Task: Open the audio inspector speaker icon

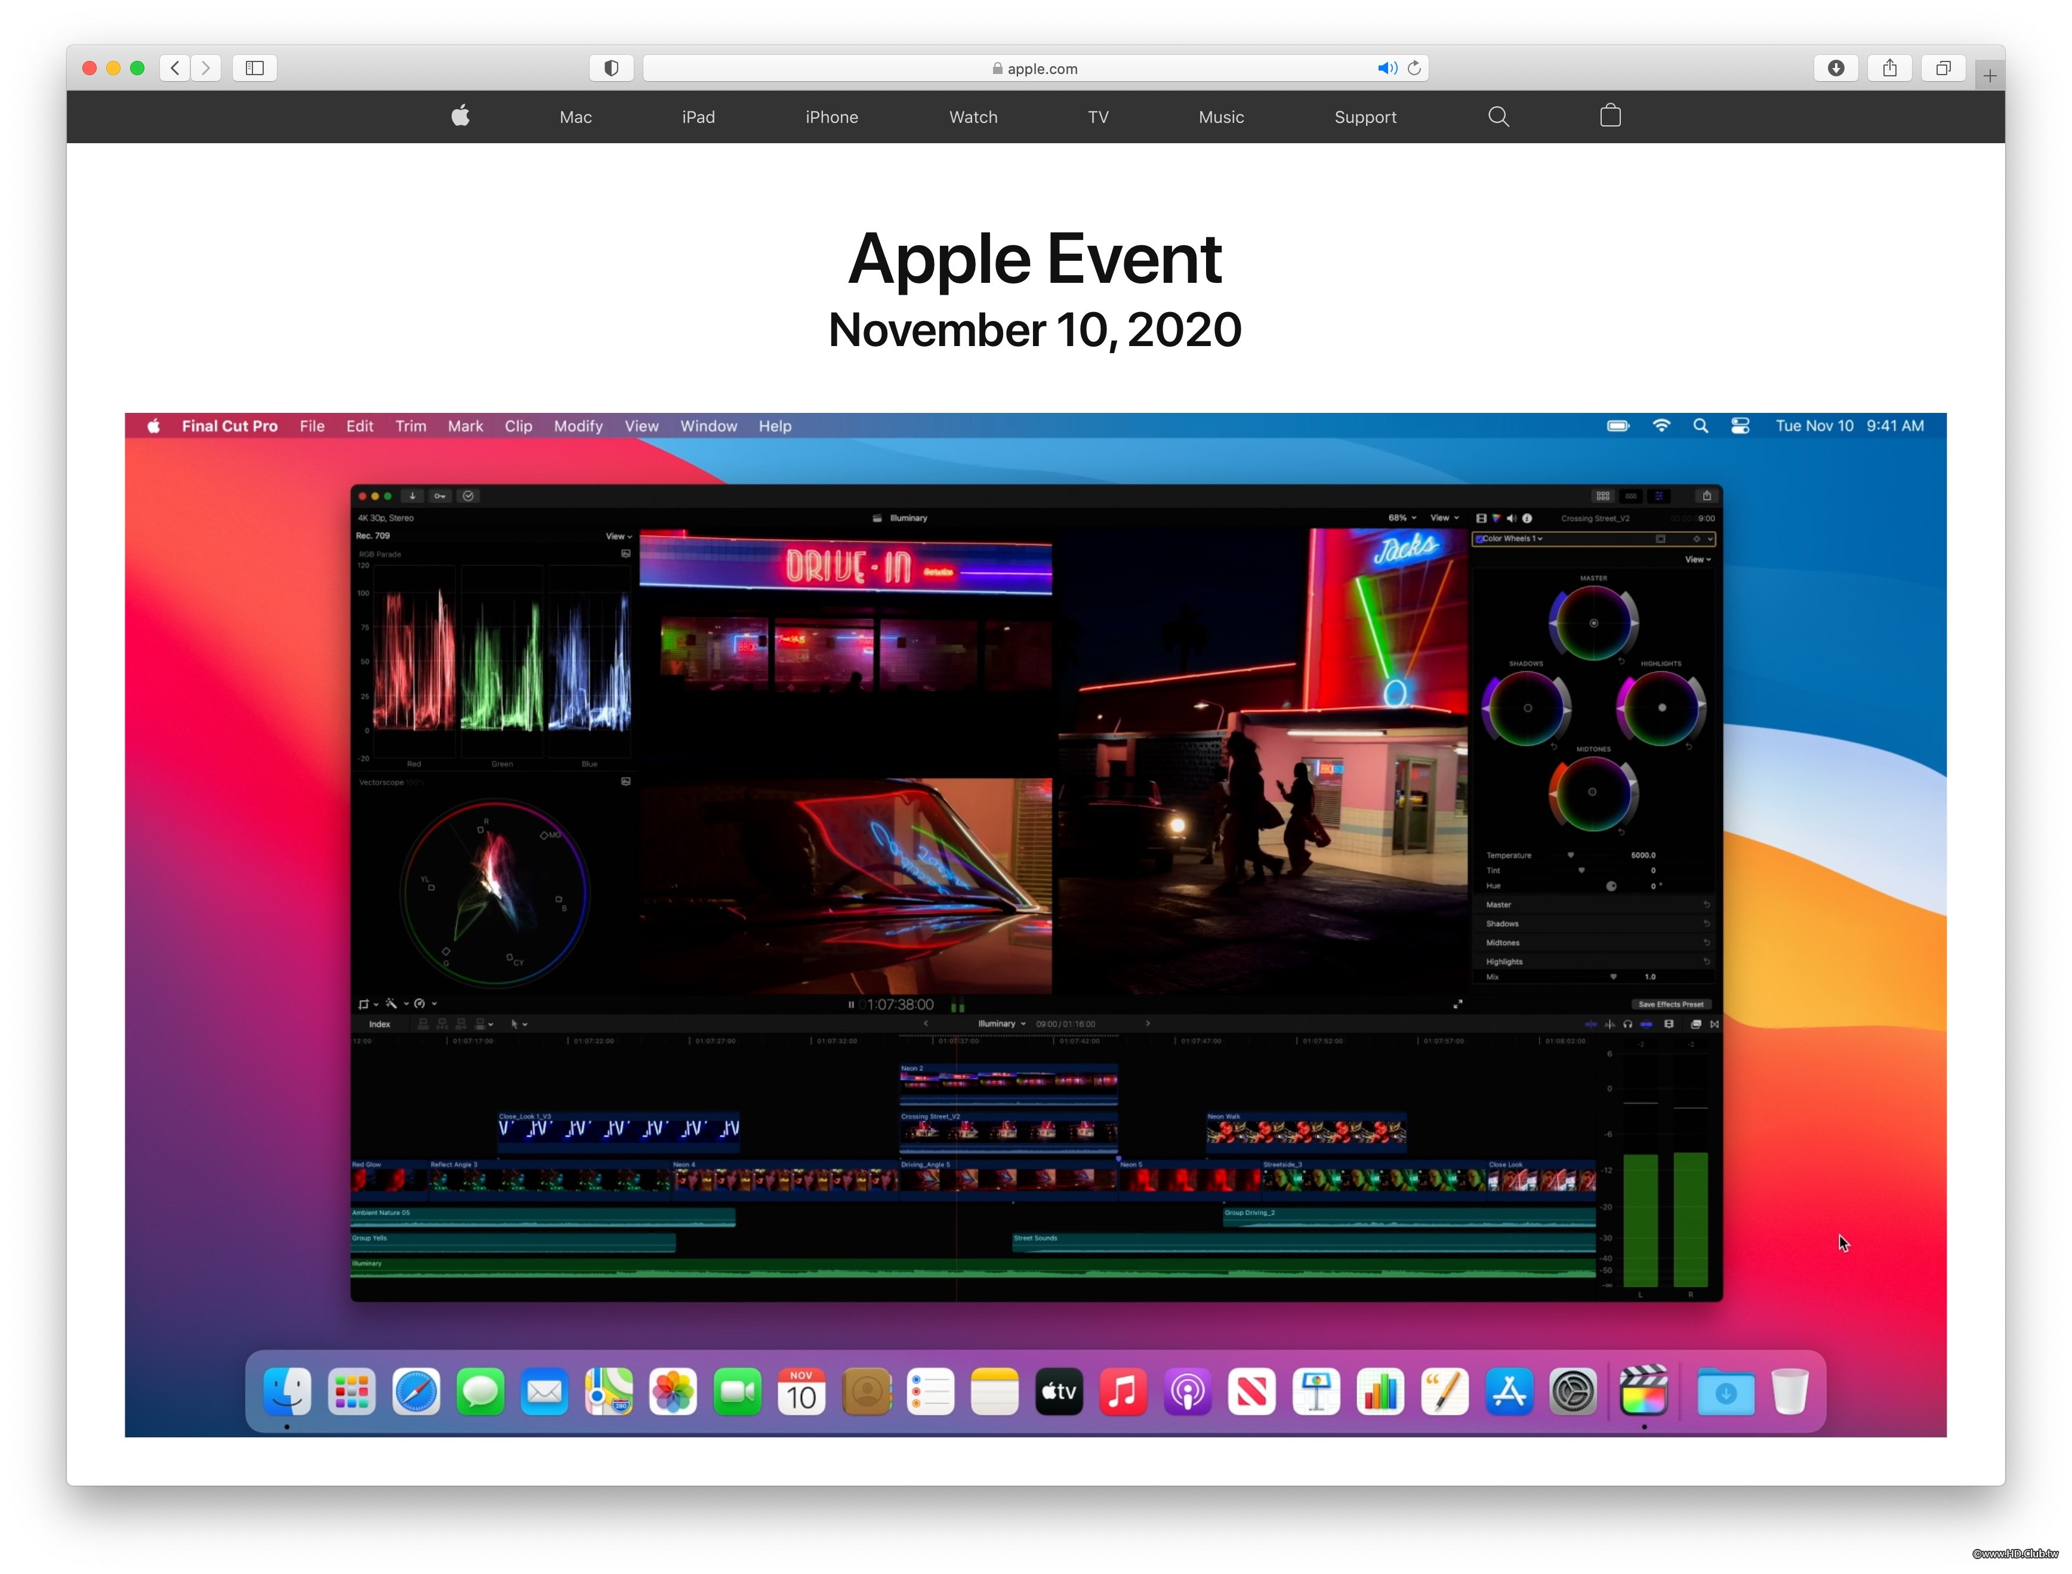Action: click(x=1510, y=518)
